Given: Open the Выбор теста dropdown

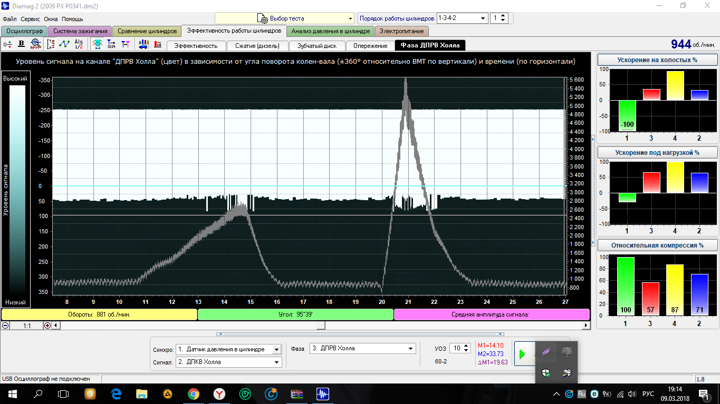Looking at the screenshot, I should (284, 18).
